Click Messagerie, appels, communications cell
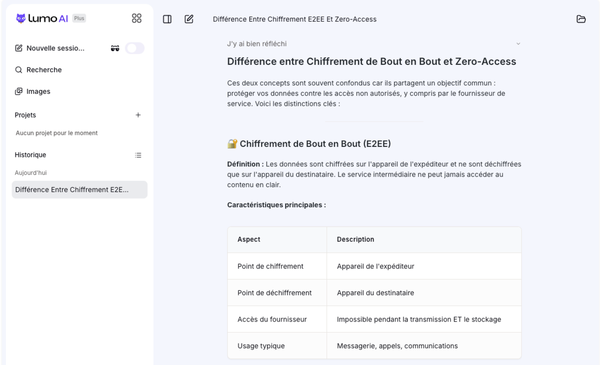Image resolution: width=600 pixels, height=365 pixels. (x=424, y=346)
